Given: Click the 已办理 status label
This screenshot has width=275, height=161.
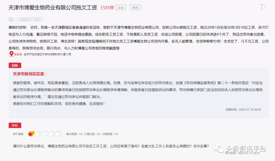Looking at the screenshot, I should pos(107,7).
